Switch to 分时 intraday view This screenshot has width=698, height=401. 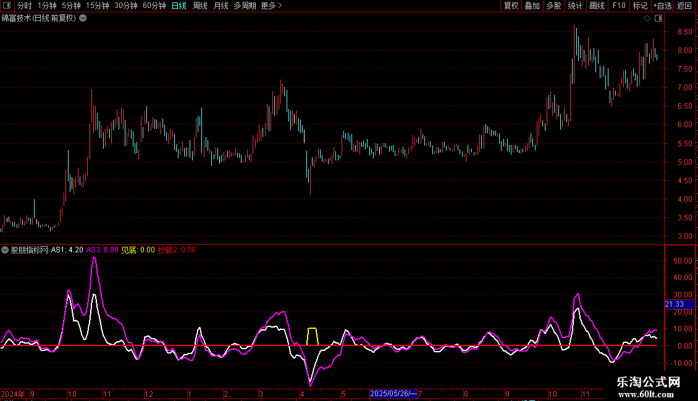pyautogui.click(x=25, y=6)
